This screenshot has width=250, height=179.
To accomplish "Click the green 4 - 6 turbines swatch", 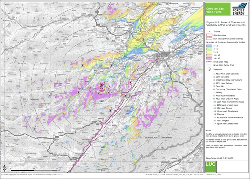I will pos(209,49).
